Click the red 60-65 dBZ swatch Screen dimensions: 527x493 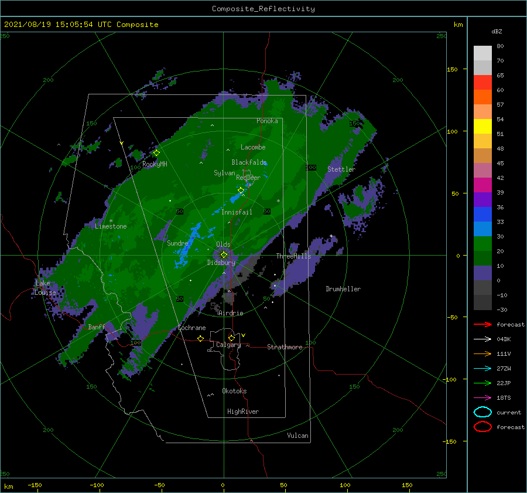click(482, 83)
